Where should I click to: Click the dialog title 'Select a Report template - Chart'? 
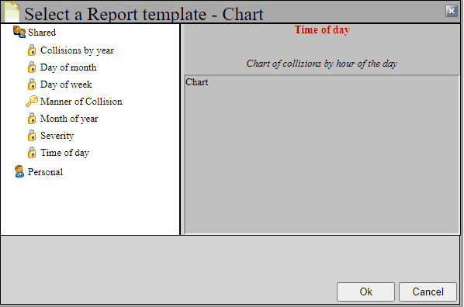click(x=144, y=14)
